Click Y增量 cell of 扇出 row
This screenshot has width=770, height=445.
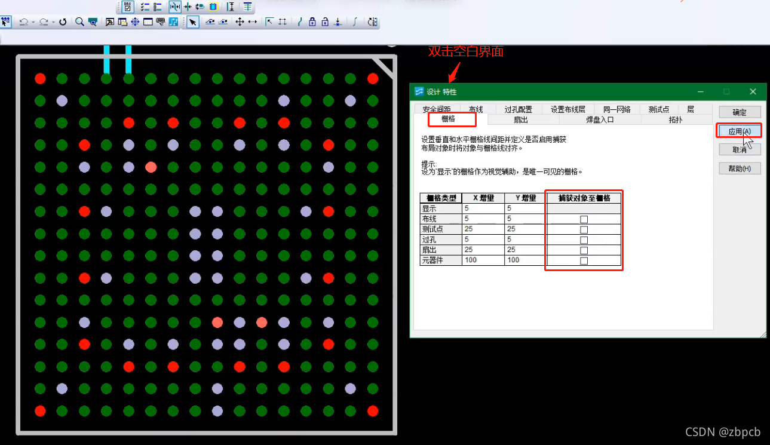525,250
